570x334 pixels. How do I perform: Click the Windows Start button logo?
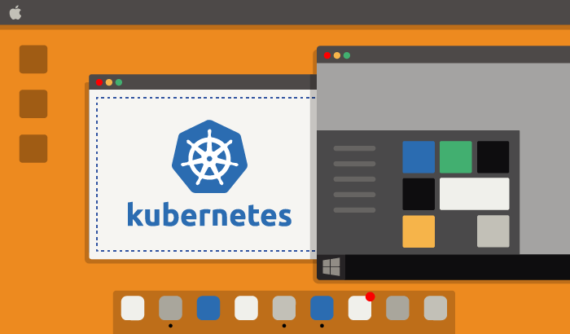point(331,266)
